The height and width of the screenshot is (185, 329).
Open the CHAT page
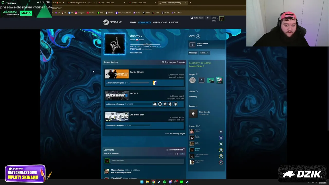click(x=164, y=22)
